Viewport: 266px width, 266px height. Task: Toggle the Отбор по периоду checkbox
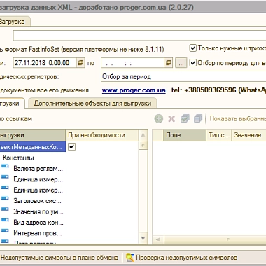pos(193,63)
